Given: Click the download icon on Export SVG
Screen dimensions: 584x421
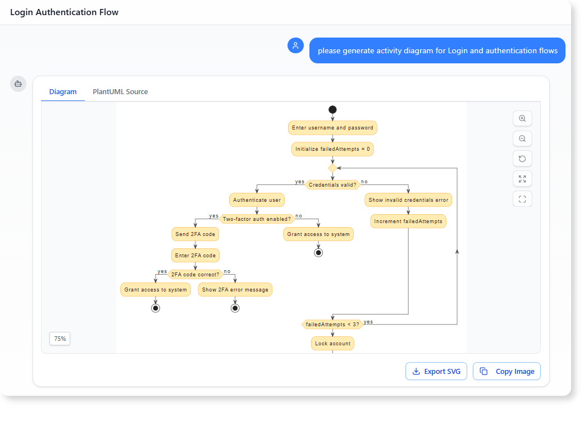Looking at the screenshot, I should click(x=417, y=371).
